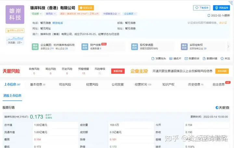Switch to 自主信息 tab
The width and height of the screenshot is (234, 148).
coord(219,85)
